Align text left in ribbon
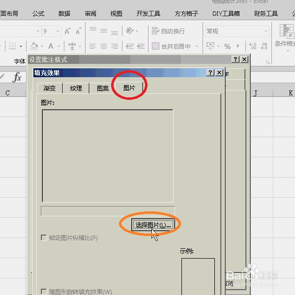This screenshot has height=295, width=295. pos(93,46)
